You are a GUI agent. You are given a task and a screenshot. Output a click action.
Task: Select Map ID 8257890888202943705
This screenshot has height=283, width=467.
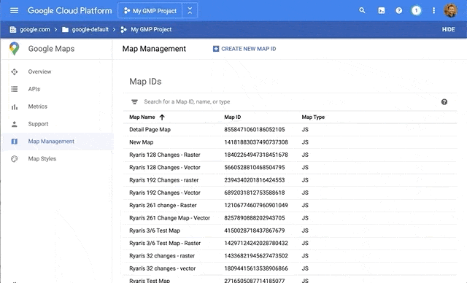pos(255,218)
